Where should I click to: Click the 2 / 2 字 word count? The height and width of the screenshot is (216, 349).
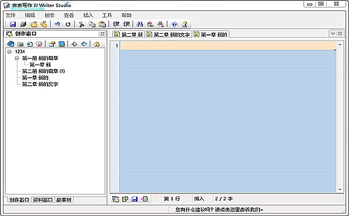click(x=224, y=199)
